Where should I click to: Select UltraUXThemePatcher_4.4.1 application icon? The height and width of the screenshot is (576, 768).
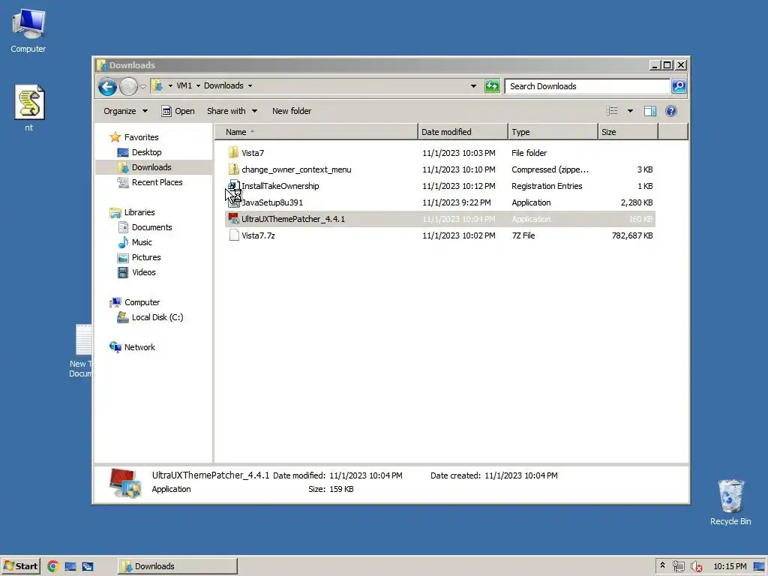point(234,219)
